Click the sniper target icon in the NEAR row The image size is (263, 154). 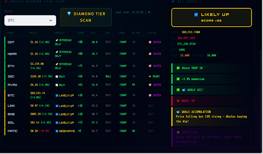[x=150, y=54]
